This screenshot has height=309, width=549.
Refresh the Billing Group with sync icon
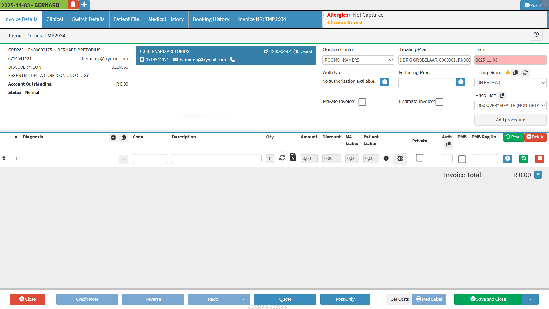[x=525, y=73]
